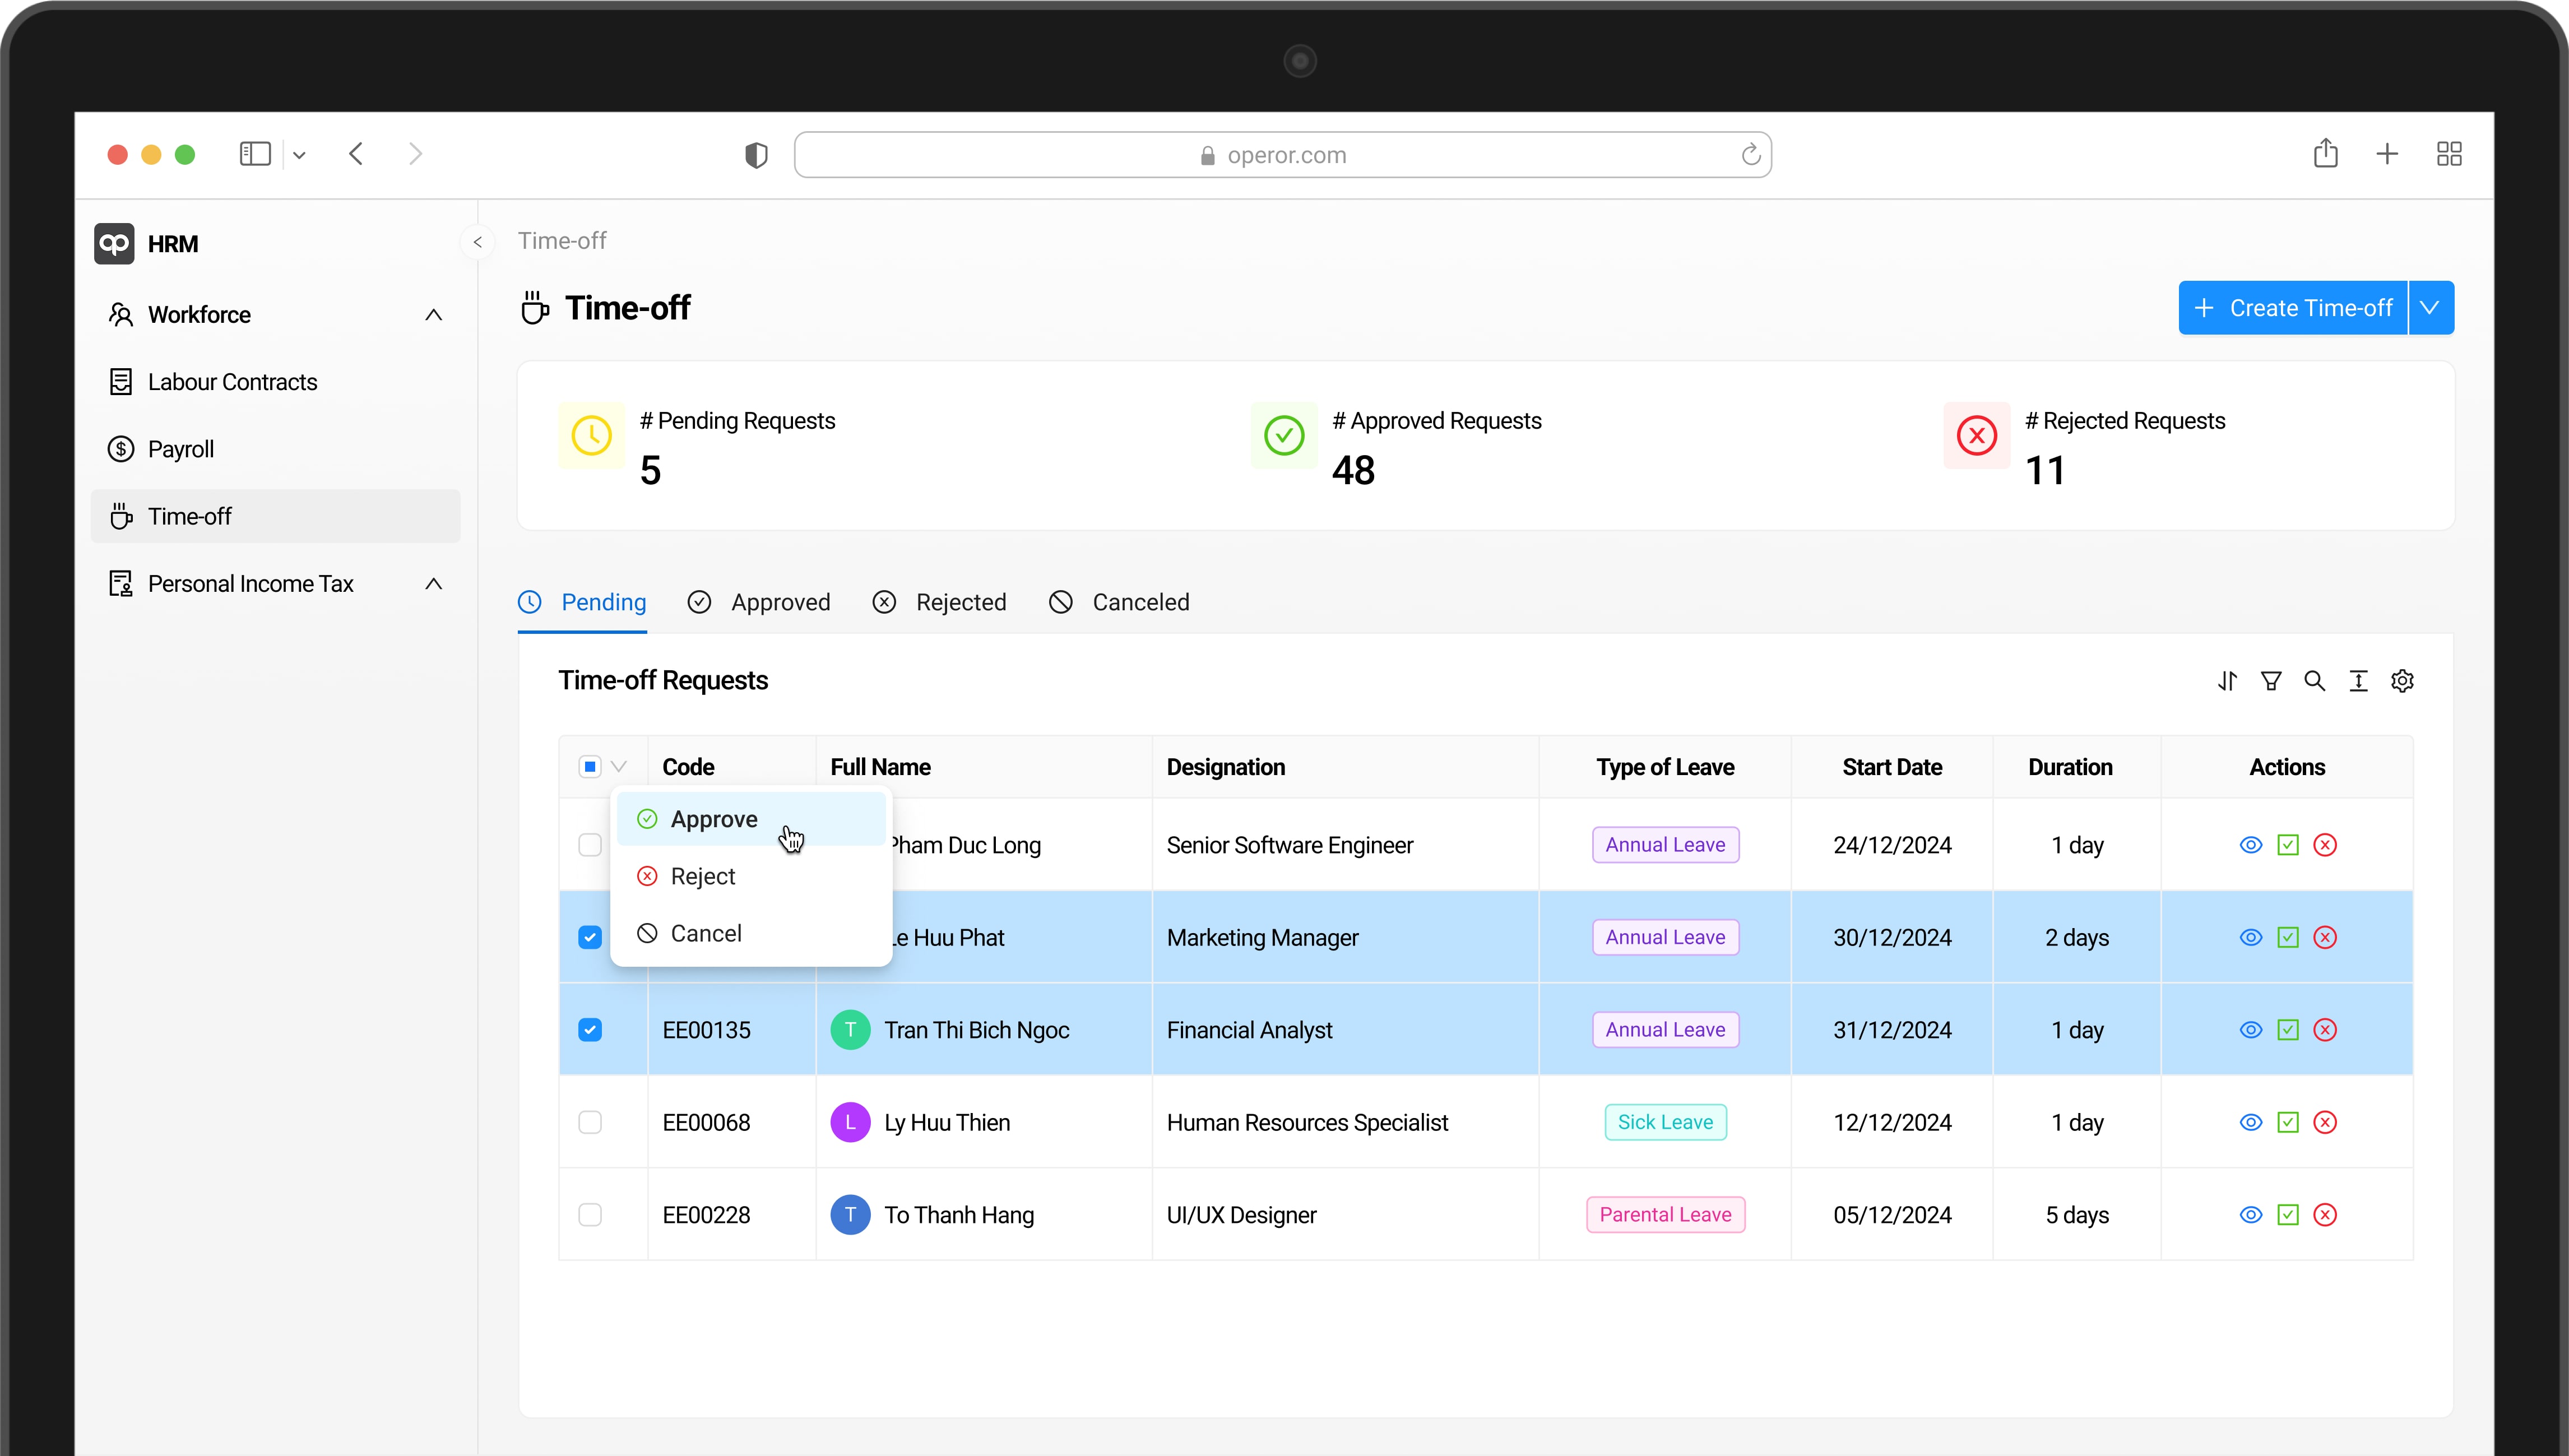Approve Ly Huu Thien's request icon
The image size is (2569, 1456).
pos(2288,1122)
